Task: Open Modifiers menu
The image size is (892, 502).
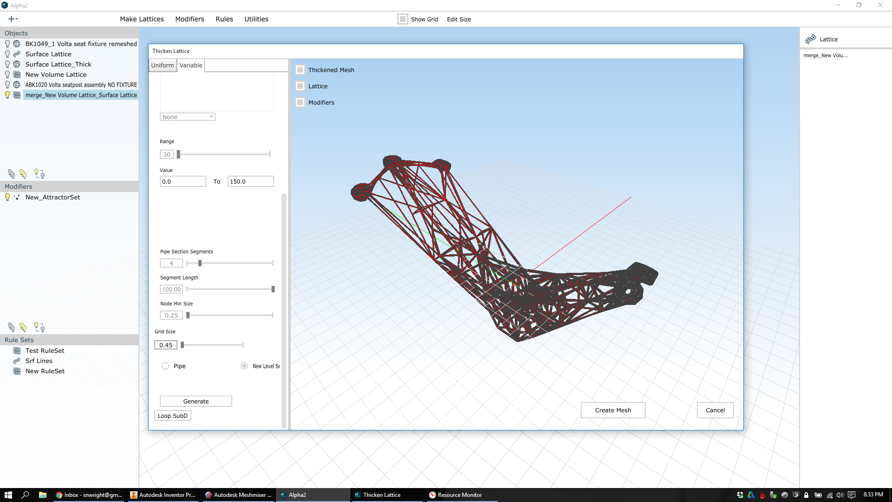Action: click(190, 19)
